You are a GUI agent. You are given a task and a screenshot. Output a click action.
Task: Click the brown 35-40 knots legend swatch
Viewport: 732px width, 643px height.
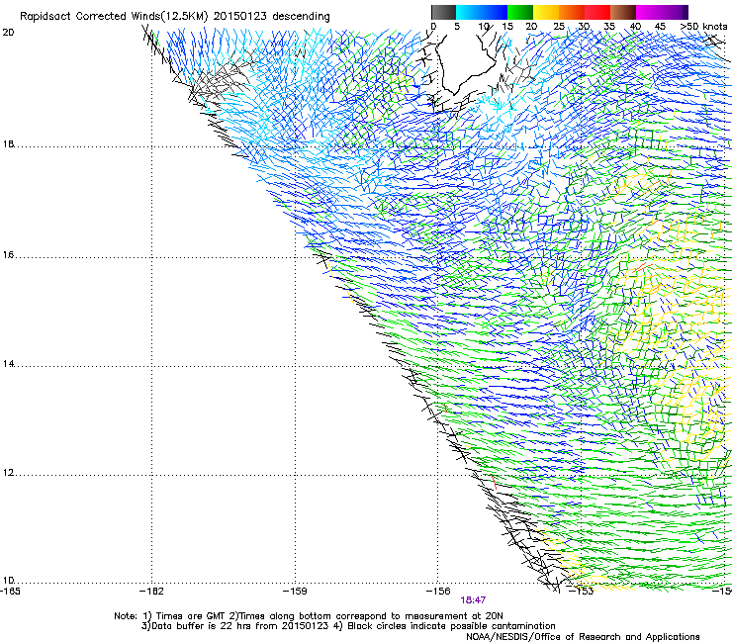pos(623,12)
